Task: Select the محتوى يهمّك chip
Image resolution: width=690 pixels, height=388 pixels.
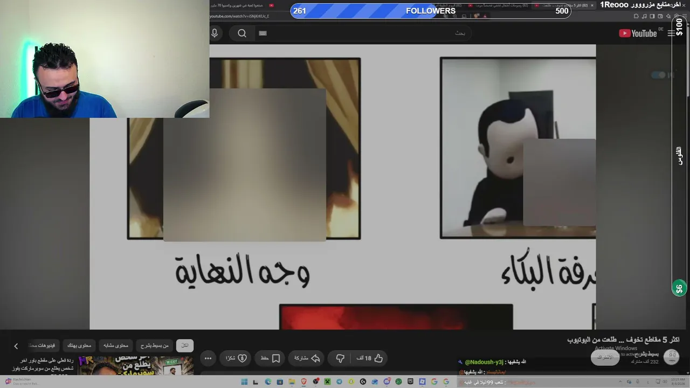Action: click(79, 345)
